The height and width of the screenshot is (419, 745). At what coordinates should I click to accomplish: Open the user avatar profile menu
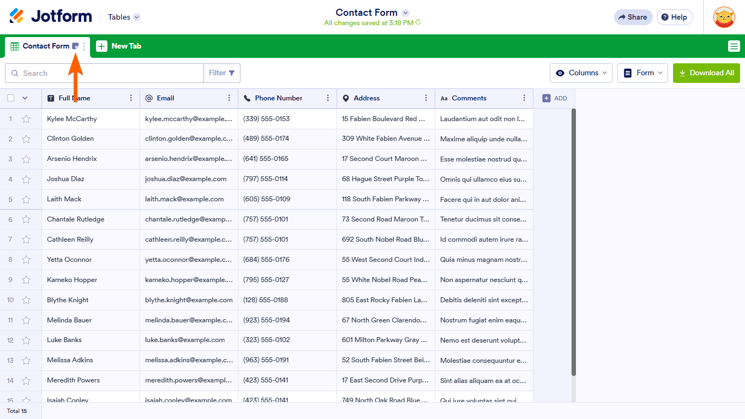tap(724, 17)
